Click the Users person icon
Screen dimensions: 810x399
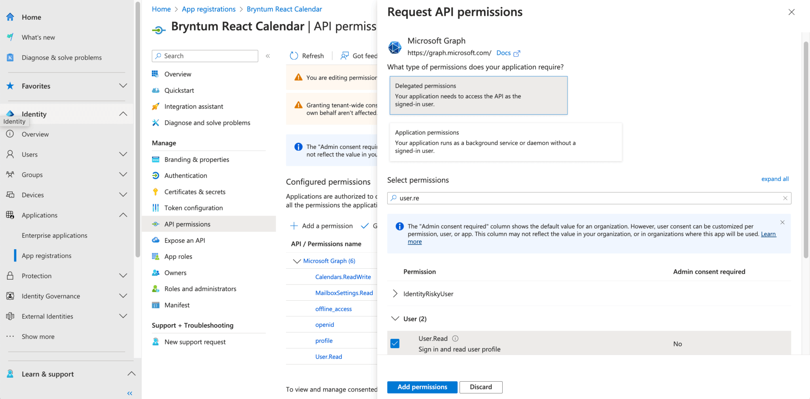[10, 154]
